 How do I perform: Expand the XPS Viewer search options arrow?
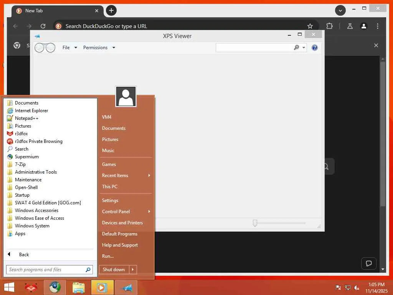coord(304,48)
